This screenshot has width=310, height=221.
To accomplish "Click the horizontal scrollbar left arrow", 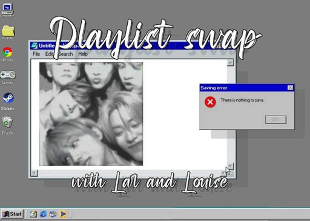I will 35,173.
